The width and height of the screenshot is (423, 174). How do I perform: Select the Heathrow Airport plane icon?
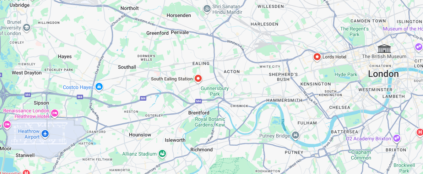45,133
